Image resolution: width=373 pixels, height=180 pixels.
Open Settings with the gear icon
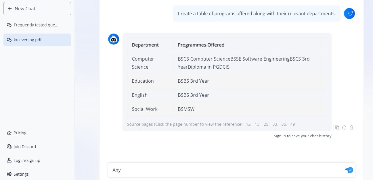[9, 174]
